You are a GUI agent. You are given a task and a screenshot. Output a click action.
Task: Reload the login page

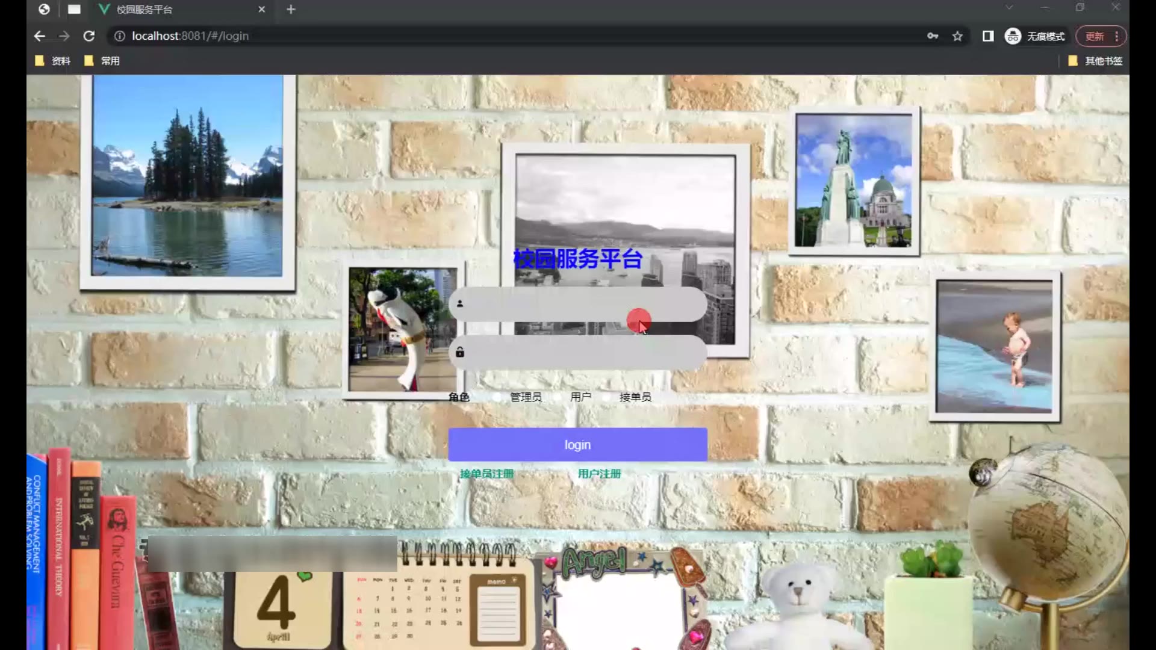coord(89,36)
